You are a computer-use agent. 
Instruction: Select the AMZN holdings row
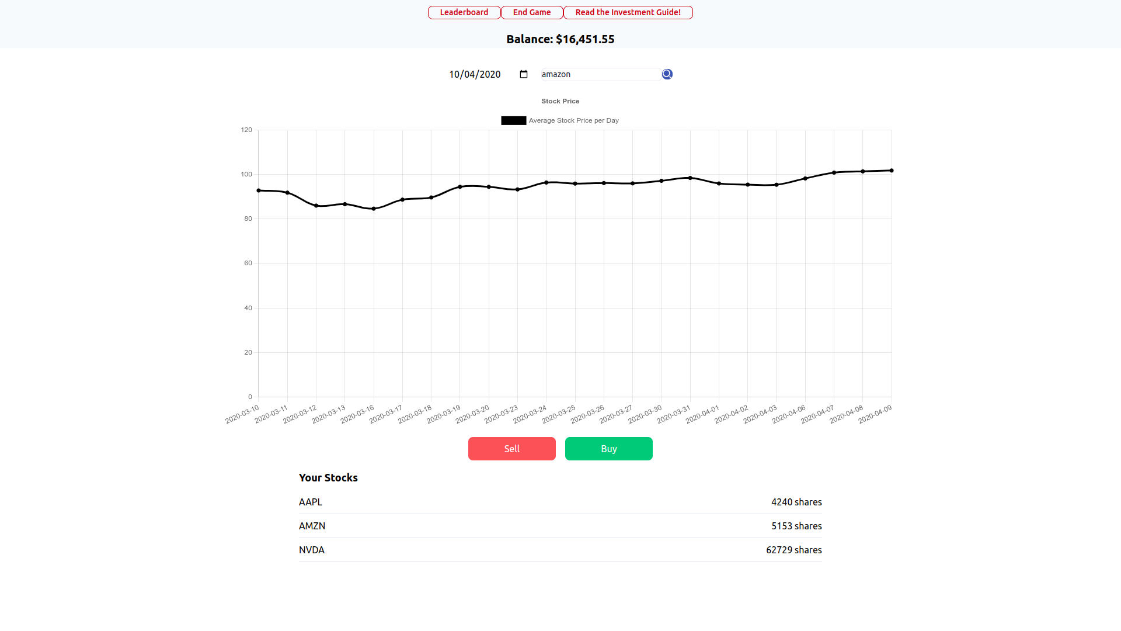click(x=560, y=526)
